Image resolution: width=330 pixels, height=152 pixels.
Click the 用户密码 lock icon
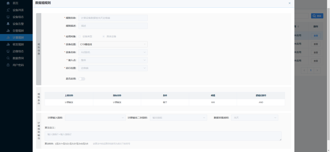point(8,65)
